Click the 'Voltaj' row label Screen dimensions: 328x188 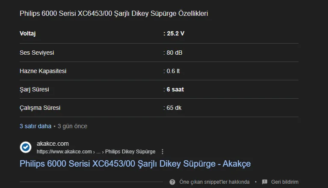[28, 33]
